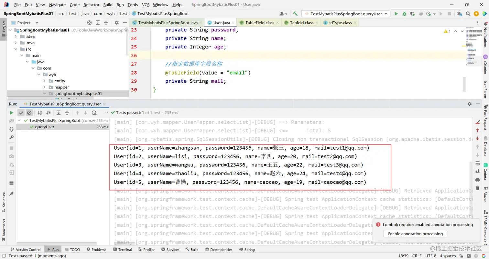Open Project panel settings gear
Viewport: 489px width, 259px height.
117,23
